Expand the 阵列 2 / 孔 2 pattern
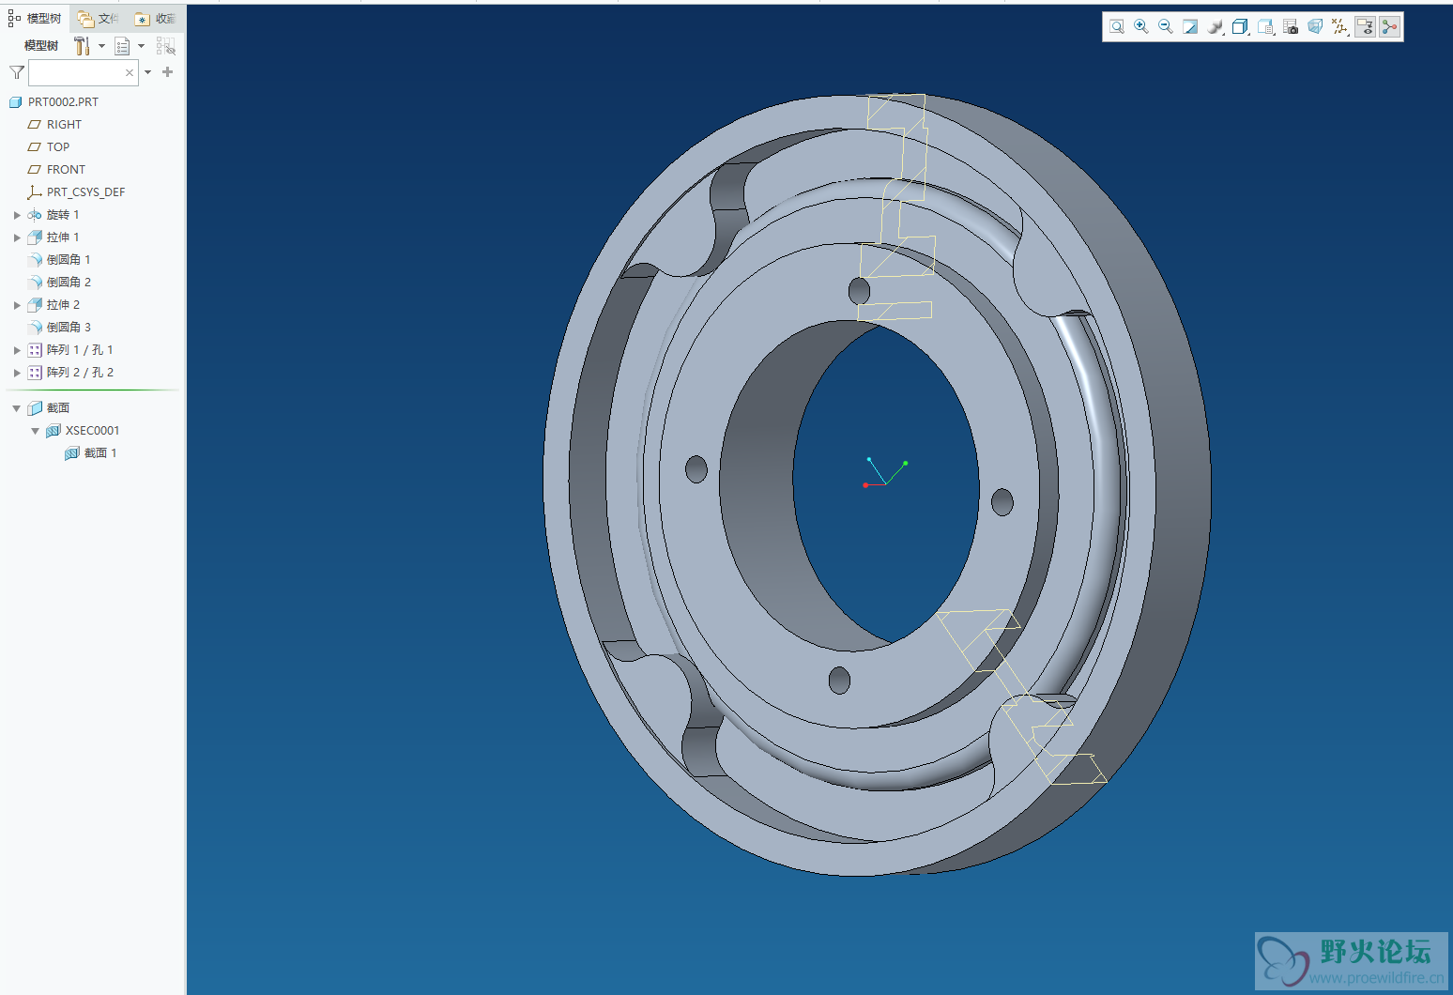 point(17,373)
